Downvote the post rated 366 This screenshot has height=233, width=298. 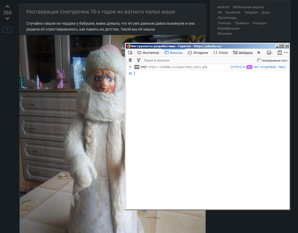pos(7,19)
